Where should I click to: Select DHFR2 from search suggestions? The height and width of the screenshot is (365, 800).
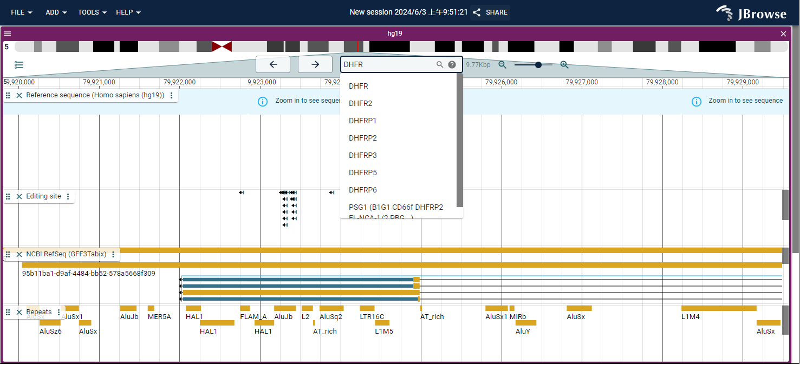[399, 103]
